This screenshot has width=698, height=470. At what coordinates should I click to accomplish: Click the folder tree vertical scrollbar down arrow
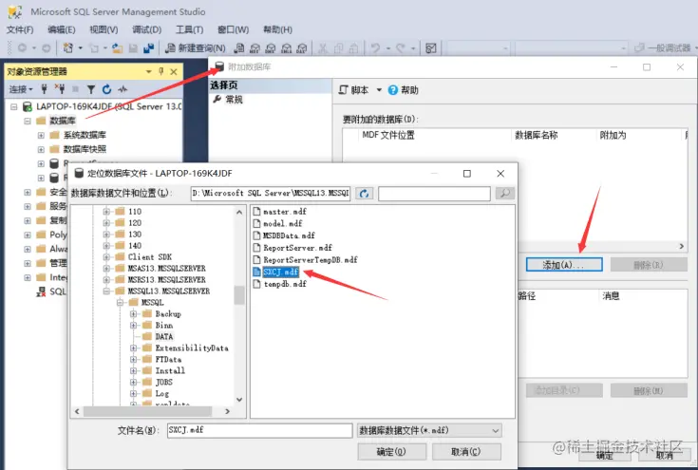(x=239, y=399)
